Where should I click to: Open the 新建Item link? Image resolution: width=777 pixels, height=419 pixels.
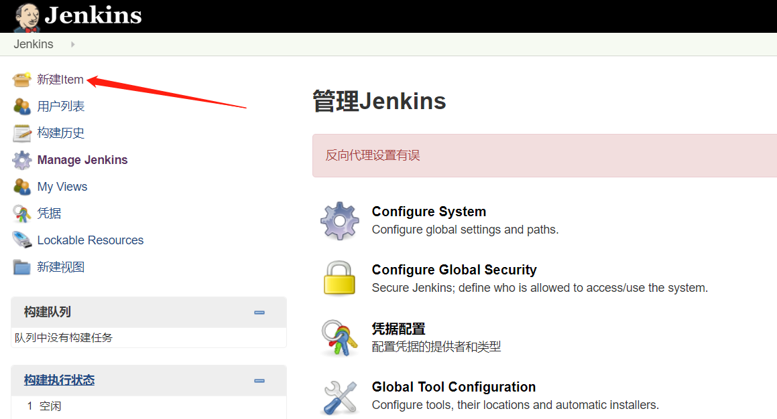point(60,79)
